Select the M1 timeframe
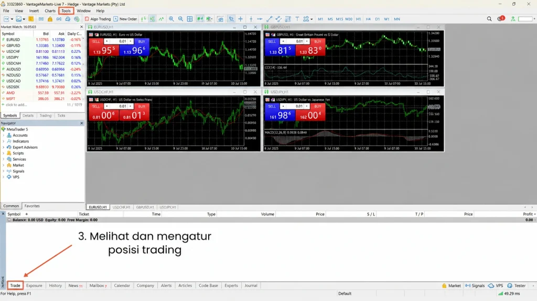Screen dimensions: 537x301 (320, 19)
